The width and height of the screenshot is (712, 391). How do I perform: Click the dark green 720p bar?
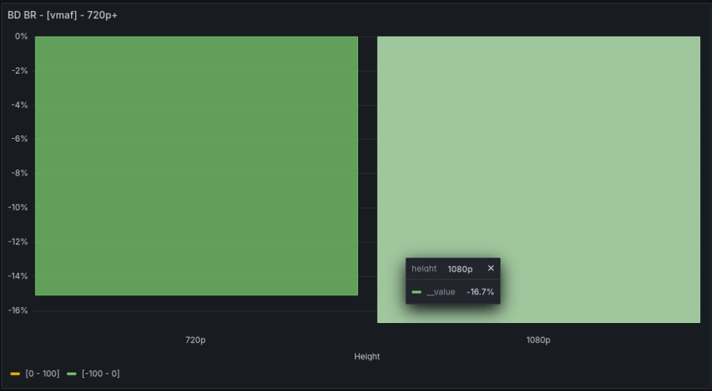(196, 165)
